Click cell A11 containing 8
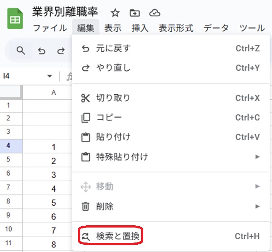 (47, 244)
